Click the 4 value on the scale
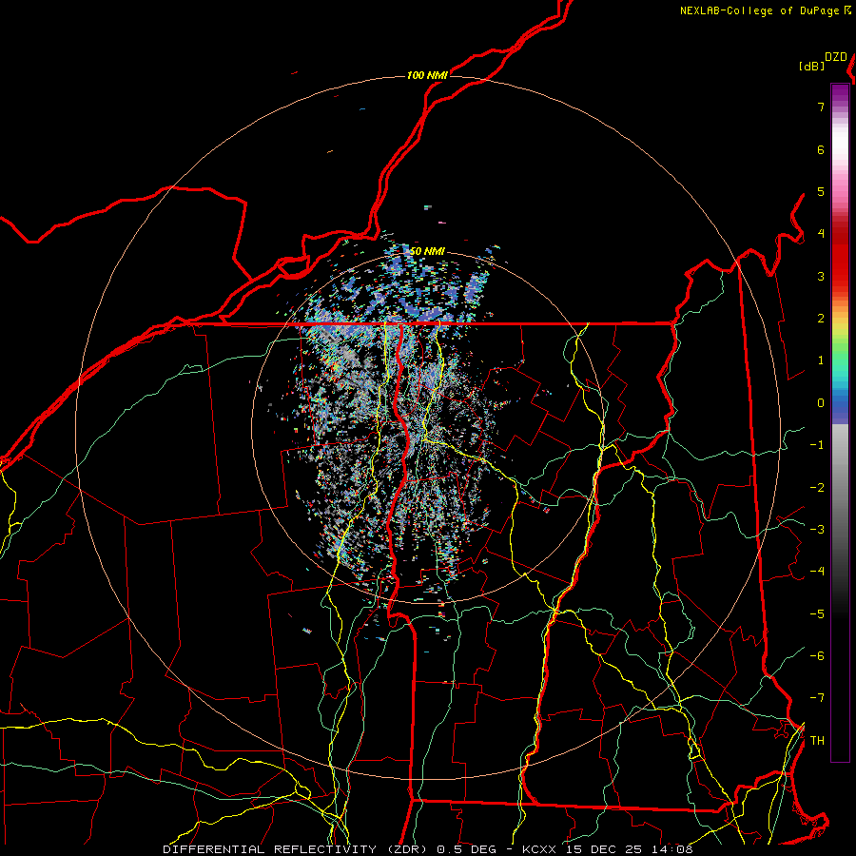856x856 pixels. 821,234
